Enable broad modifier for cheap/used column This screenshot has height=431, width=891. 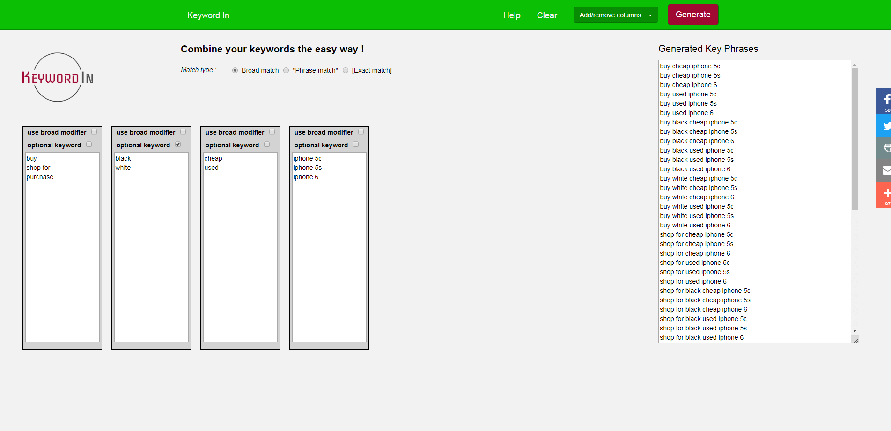[272, 132]
